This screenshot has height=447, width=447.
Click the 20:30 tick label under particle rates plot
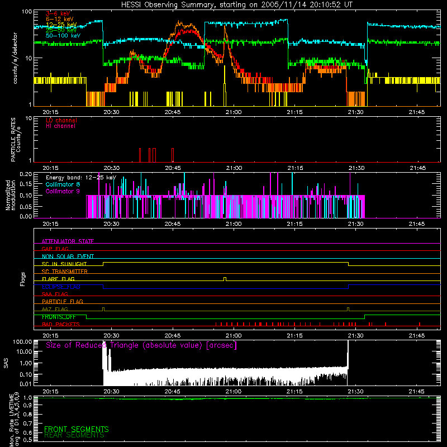click(111, 168)
